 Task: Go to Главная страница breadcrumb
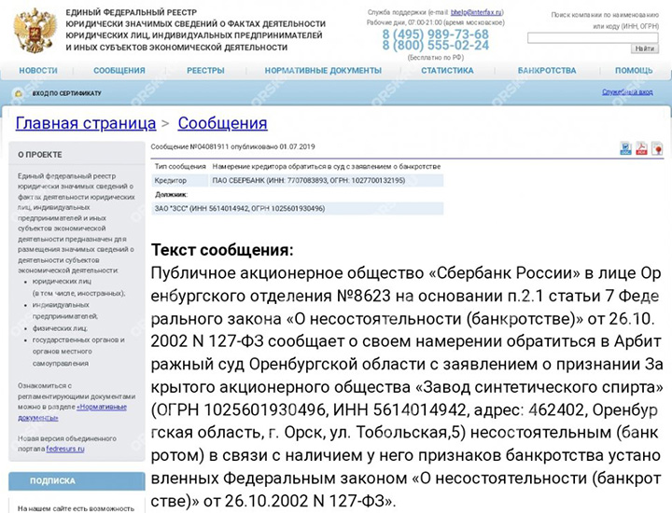click(x=86, y=123)
